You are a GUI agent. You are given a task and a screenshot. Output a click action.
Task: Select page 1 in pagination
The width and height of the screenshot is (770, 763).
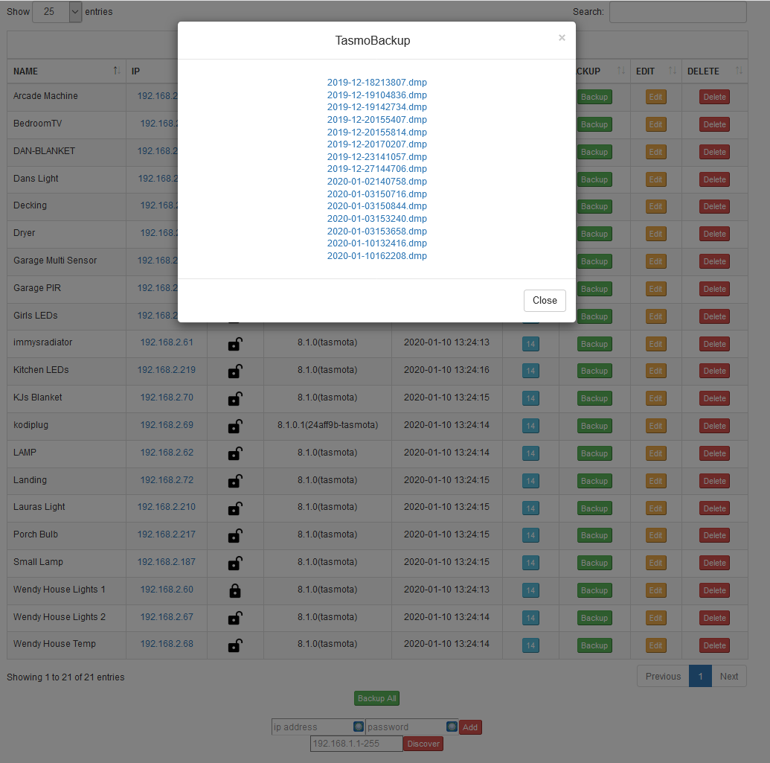700,677
